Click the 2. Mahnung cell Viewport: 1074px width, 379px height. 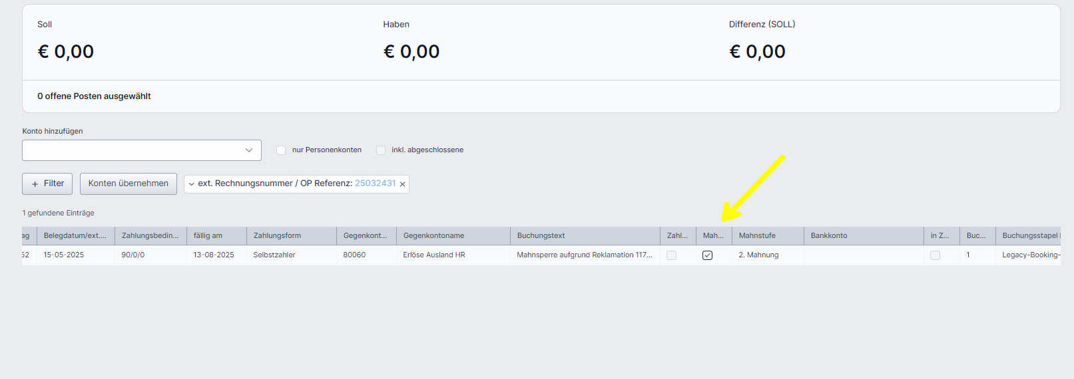tap(758, 255)
